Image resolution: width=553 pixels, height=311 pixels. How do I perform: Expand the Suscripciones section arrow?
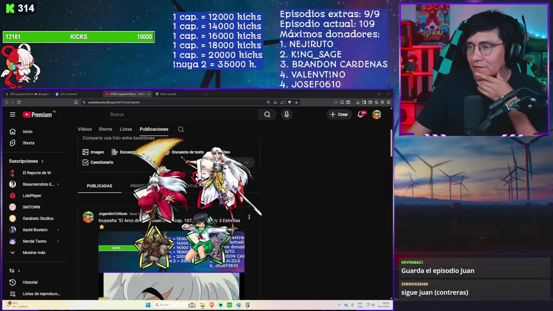[42, 161]
